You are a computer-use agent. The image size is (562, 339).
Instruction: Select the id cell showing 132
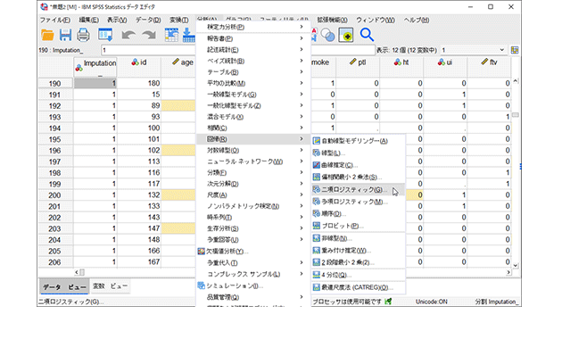coord(139,195)
